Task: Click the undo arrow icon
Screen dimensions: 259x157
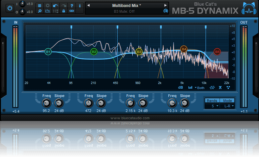Action: point(55,6)
